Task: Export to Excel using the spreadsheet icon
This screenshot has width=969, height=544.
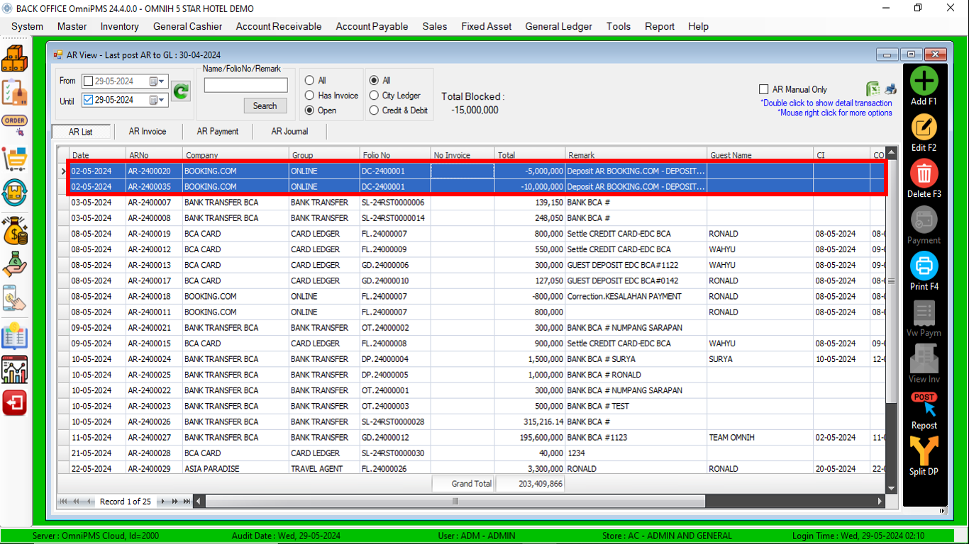Action: [x=873, y=89]
